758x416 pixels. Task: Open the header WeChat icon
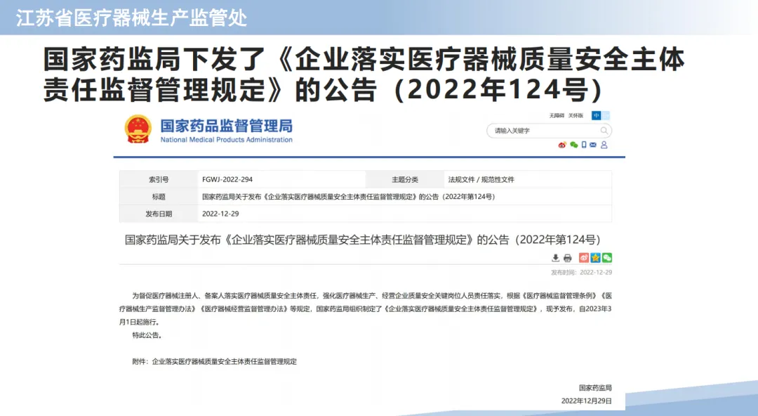point(574,145)
